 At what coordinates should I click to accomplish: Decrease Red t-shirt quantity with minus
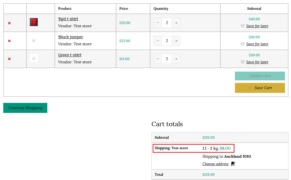pyautogui.click(x=158, y=23)
